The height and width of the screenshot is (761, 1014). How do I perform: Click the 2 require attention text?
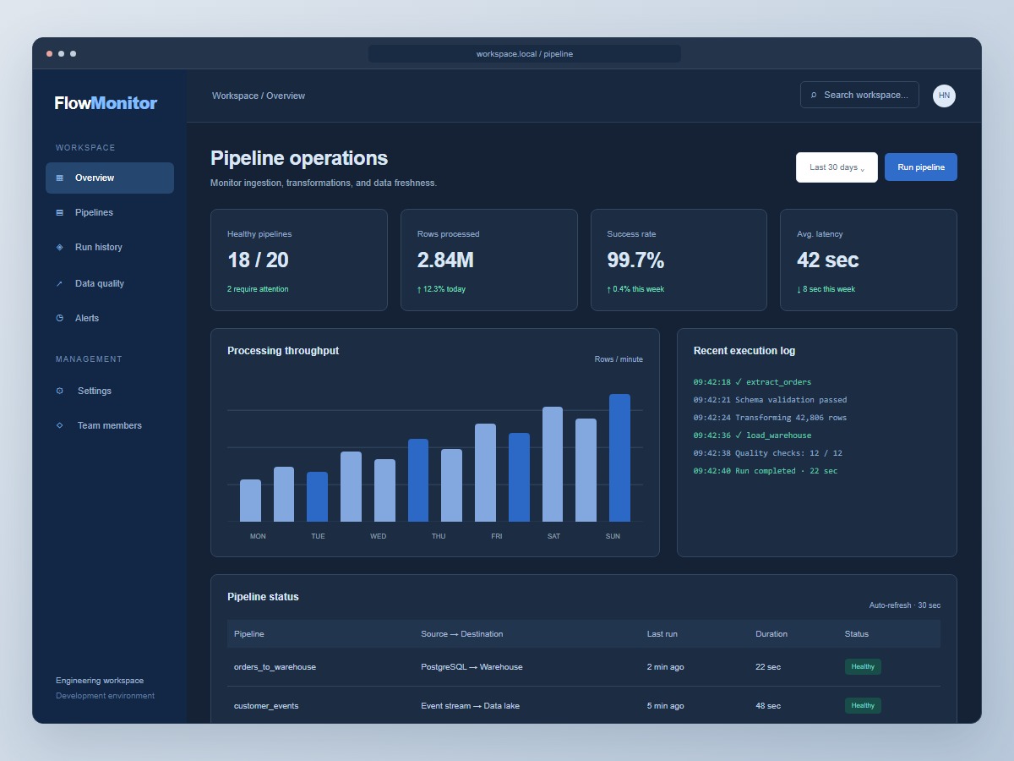[258, 289]
